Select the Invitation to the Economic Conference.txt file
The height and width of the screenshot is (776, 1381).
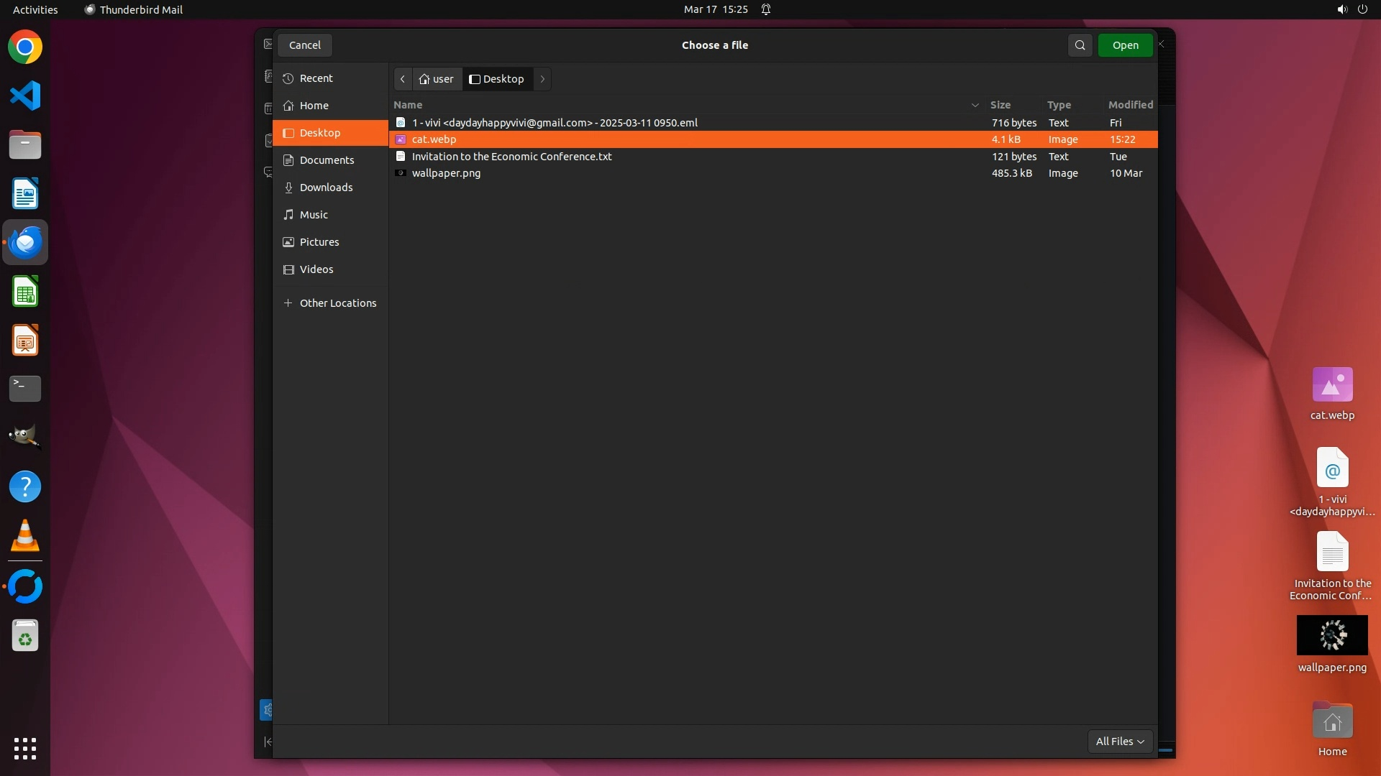click(511, 157)
